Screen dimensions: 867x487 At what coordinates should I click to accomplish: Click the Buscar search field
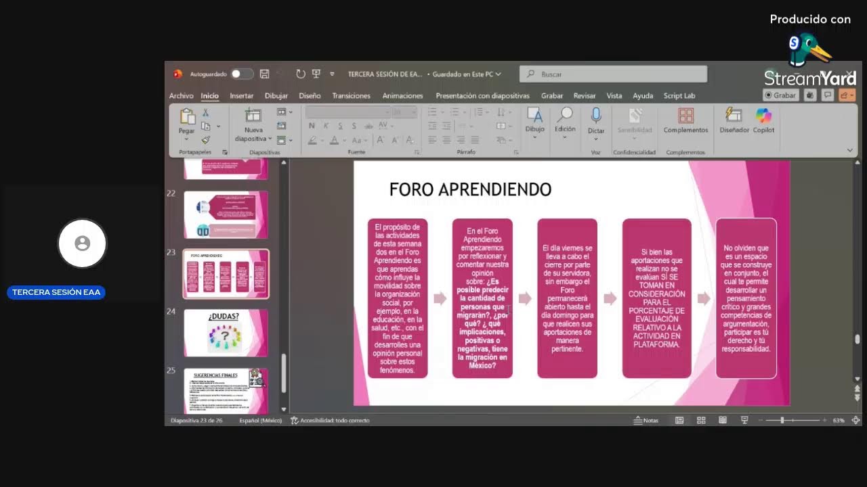(613, 74)
